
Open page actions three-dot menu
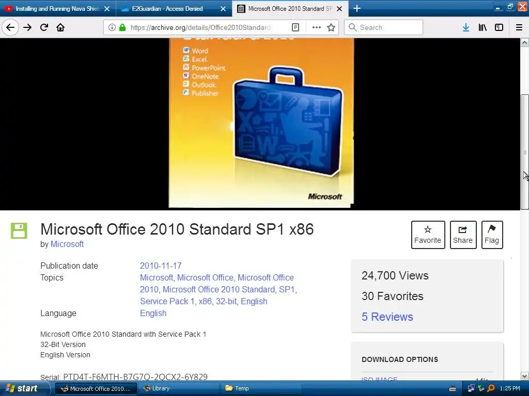click(x=316, y=27)
